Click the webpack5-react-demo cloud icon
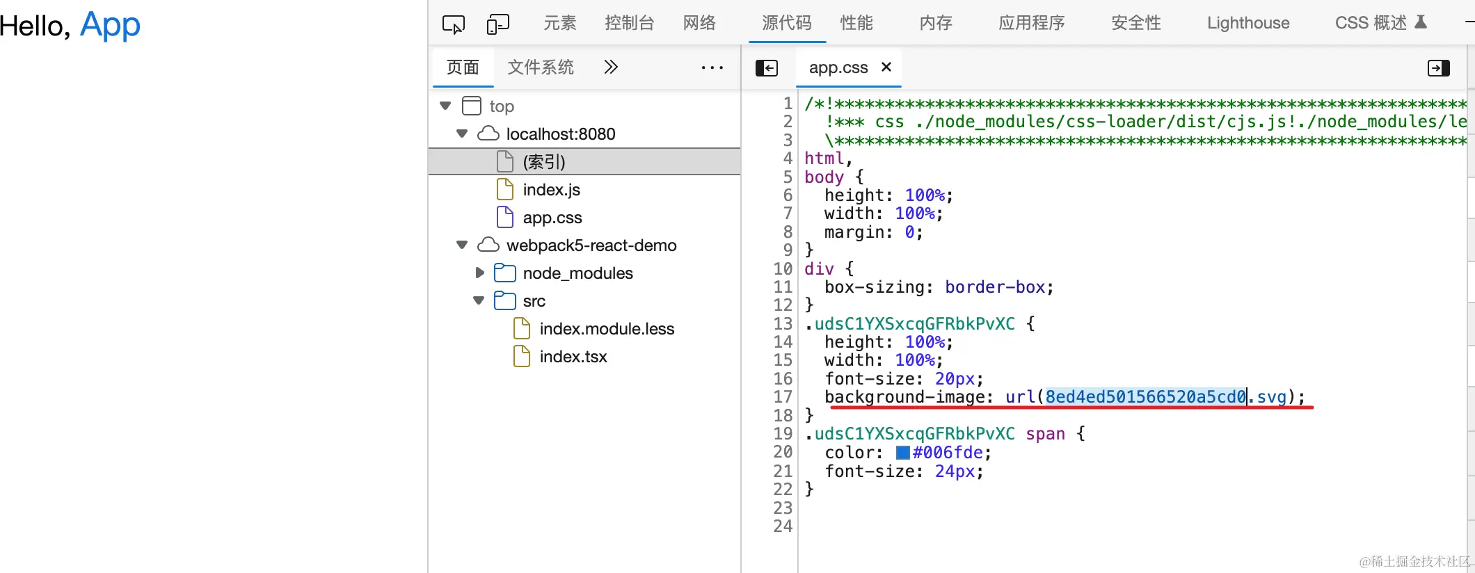This screenshot has width=1475, height=573. pos(488,244)
